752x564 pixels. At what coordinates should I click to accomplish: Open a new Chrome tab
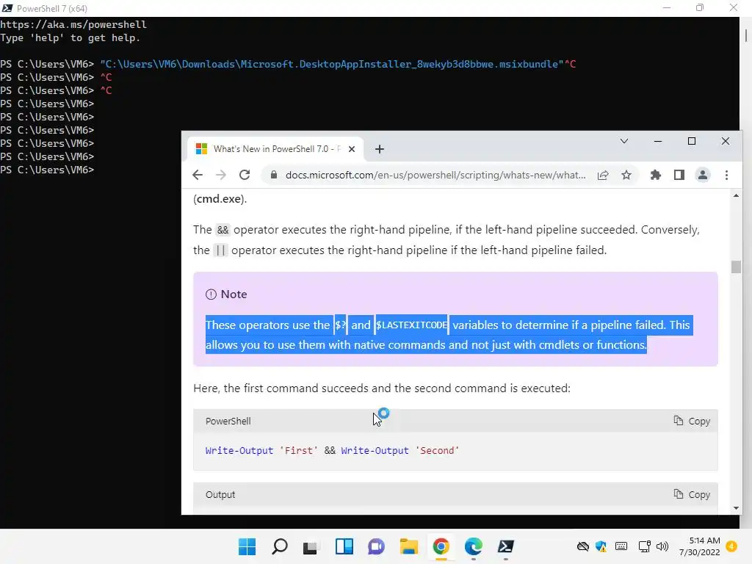click(380, 149)
